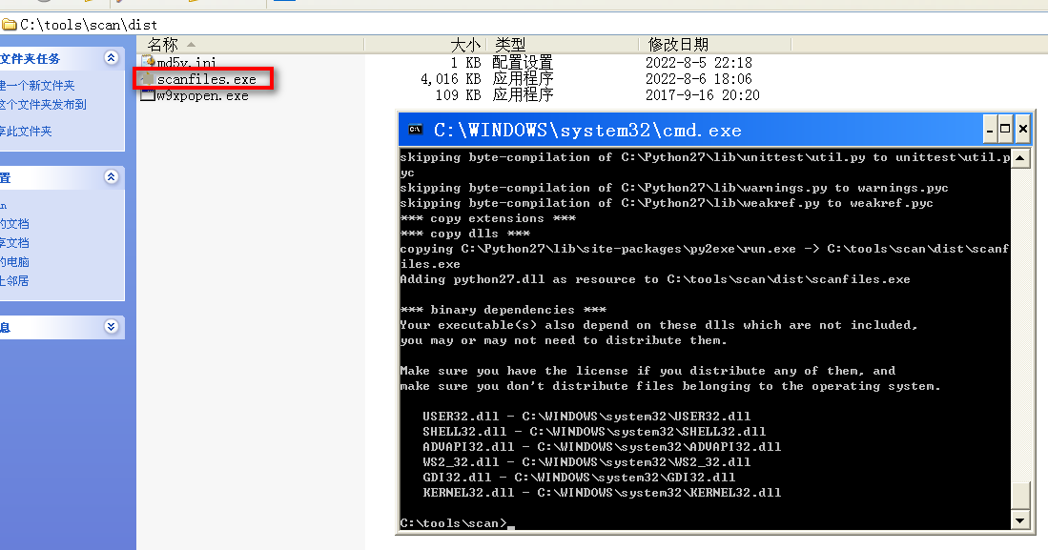This screenshot has height=550, width=1048.
Task: Click the cmd.exe window system icon
Action: (415, 130)
